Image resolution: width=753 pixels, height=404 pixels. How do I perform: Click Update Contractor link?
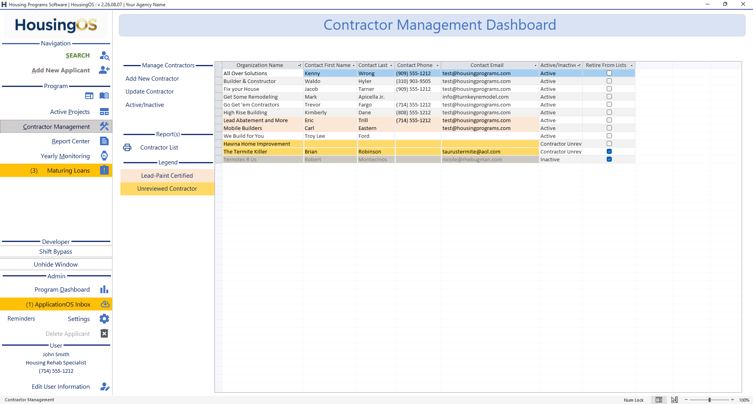149,92
